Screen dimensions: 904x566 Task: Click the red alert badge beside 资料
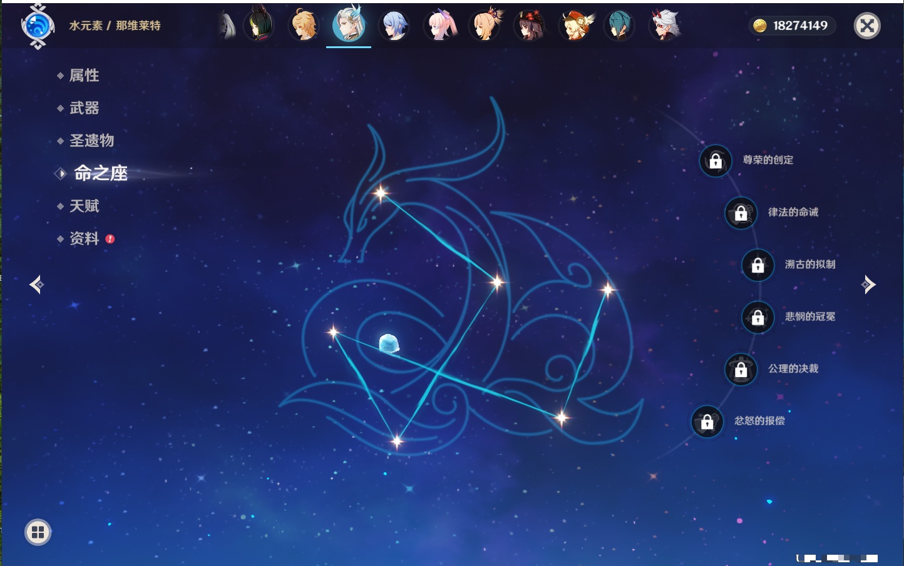pyautogui.click(x=110, y=239)
